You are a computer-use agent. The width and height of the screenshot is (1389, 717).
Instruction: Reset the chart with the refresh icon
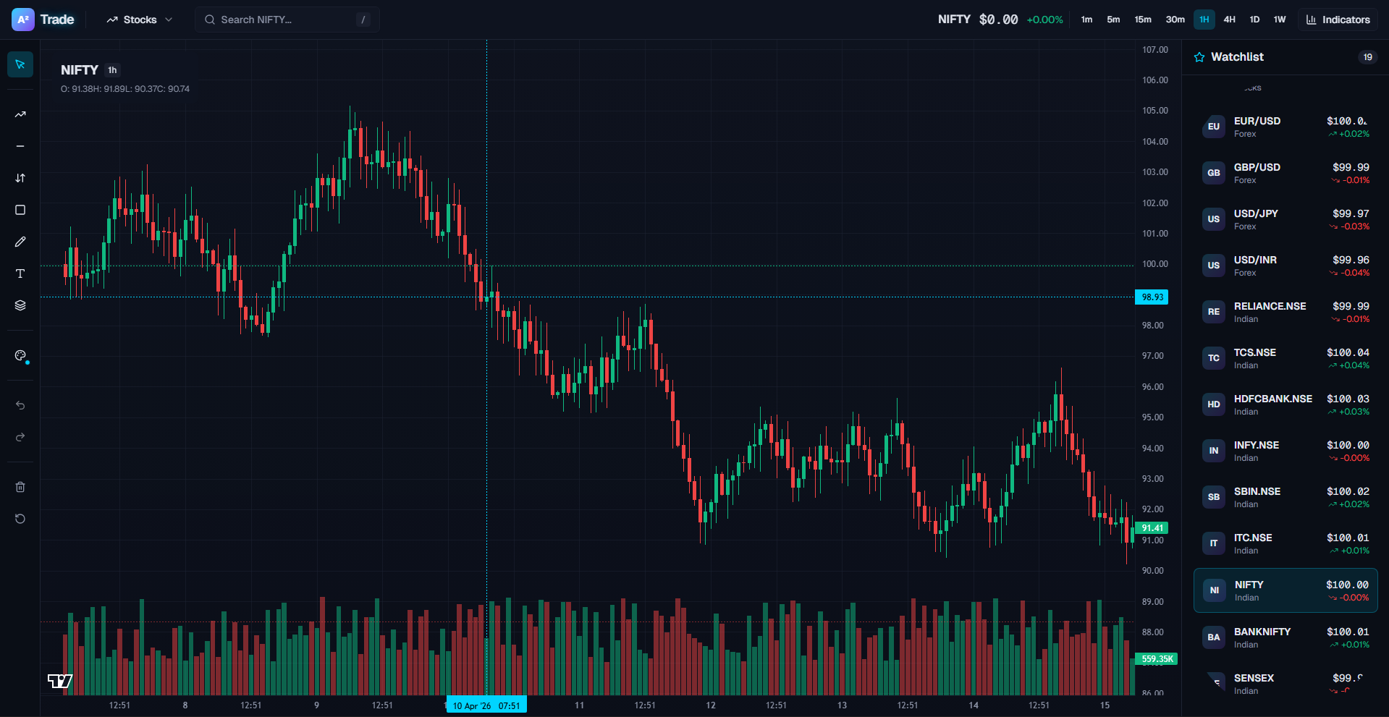tap(20, 519)
